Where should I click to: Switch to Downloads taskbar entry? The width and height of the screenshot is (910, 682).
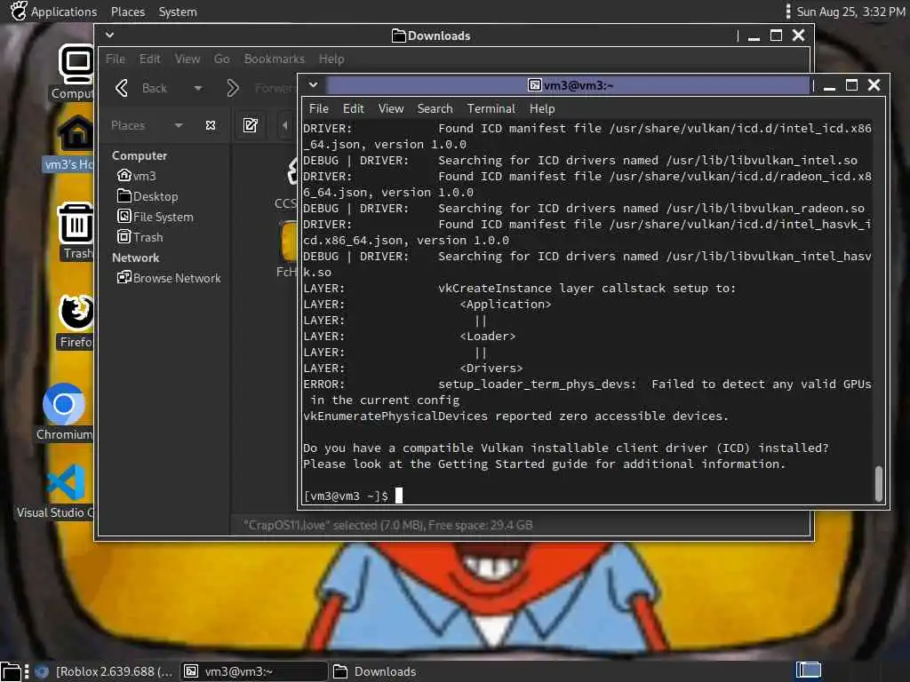[x=375, y=671]
